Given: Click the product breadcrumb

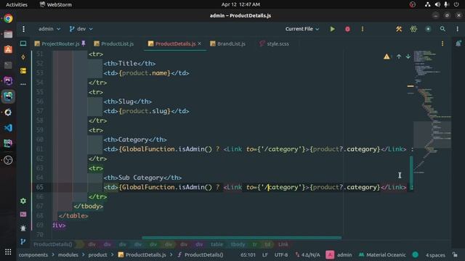Looking at the screenshot, I should [x=97, y=254].
